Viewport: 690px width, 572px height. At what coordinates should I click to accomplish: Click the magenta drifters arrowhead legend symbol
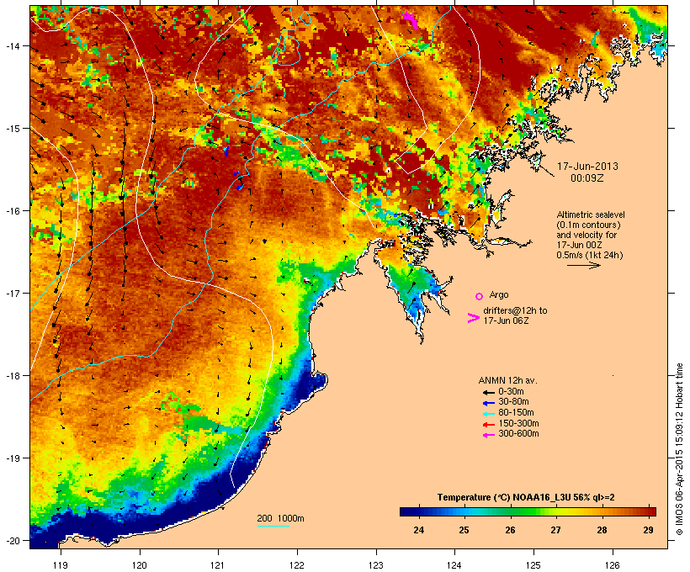473,318
